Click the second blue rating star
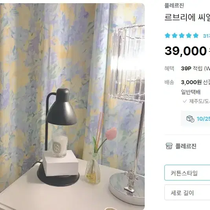 [175, 36]
